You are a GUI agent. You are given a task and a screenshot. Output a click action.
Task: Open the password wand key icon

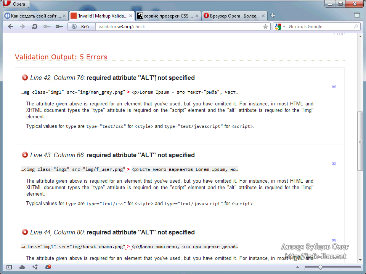coord(59,27)
